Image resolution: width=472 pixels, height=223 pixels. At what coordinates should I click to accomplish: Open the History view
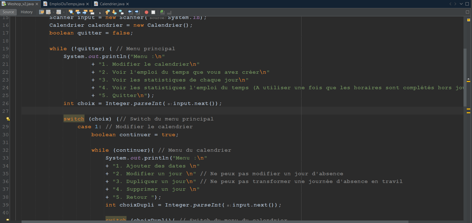coord(26,12)
